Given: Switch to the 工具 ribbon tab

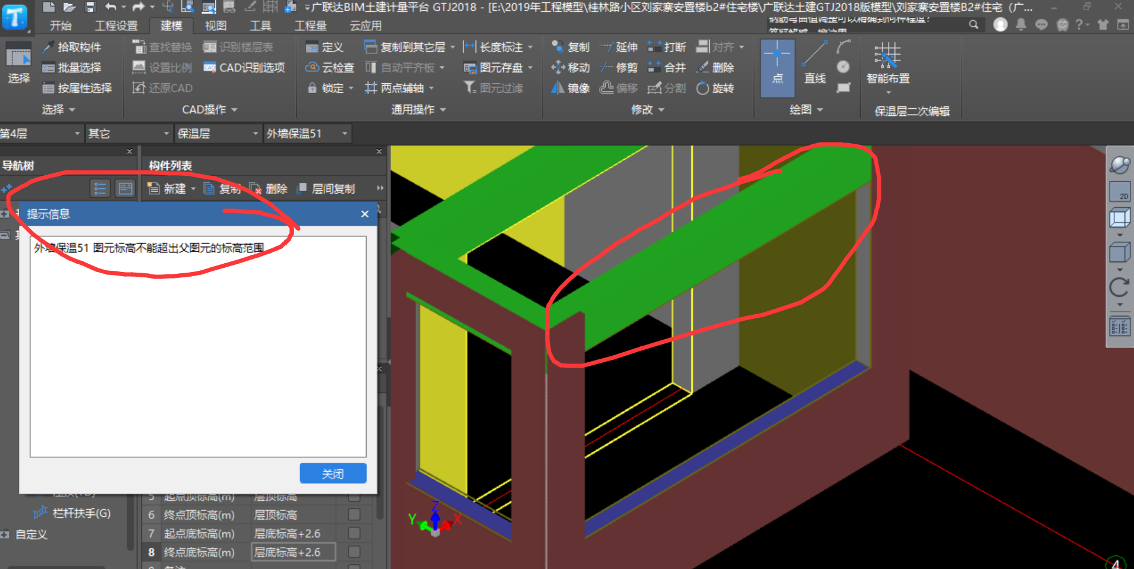Looking at the screenshot, I should (x=260, y=26).
